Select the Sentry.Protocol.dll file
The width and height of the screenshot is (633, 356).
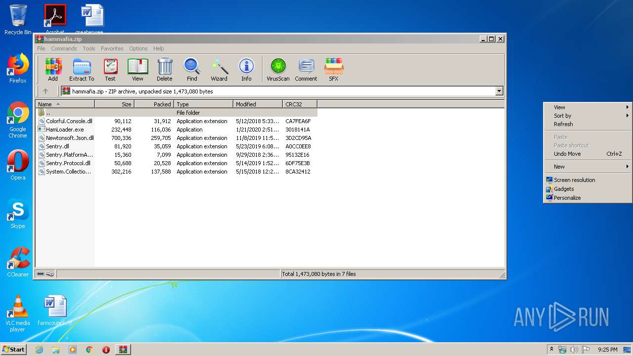tap(177, 163)
